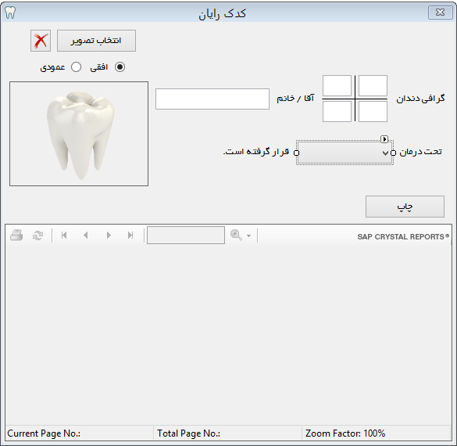Click the آقا / خانم name input field
This screenshot has width=457, height=446.
[212, 99]
